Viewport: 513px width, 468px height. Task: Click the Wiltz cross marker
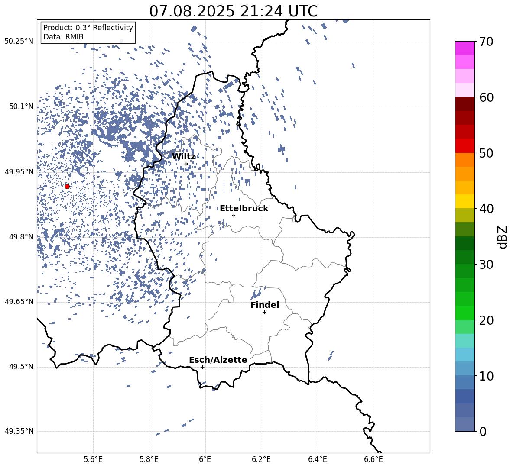tap(186, 164)
